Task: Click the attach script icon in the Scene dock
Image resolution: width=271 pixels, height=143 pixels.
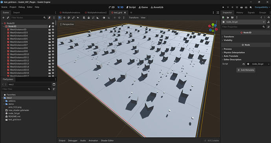Action: [x=49, y=18]
